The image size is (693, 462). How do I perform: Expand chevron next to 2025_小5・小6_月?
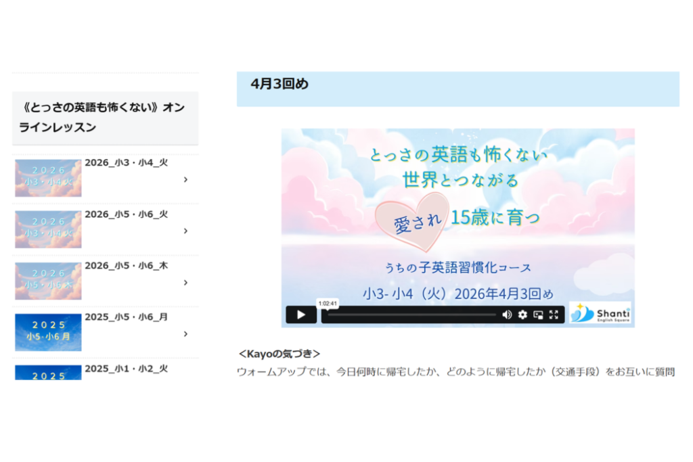click(x=185, y=334)
